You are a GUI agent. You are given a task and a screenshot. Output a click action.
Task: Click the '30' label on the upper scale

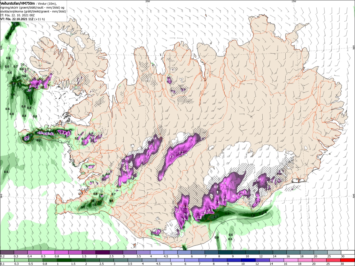click(x=343, y=256)
